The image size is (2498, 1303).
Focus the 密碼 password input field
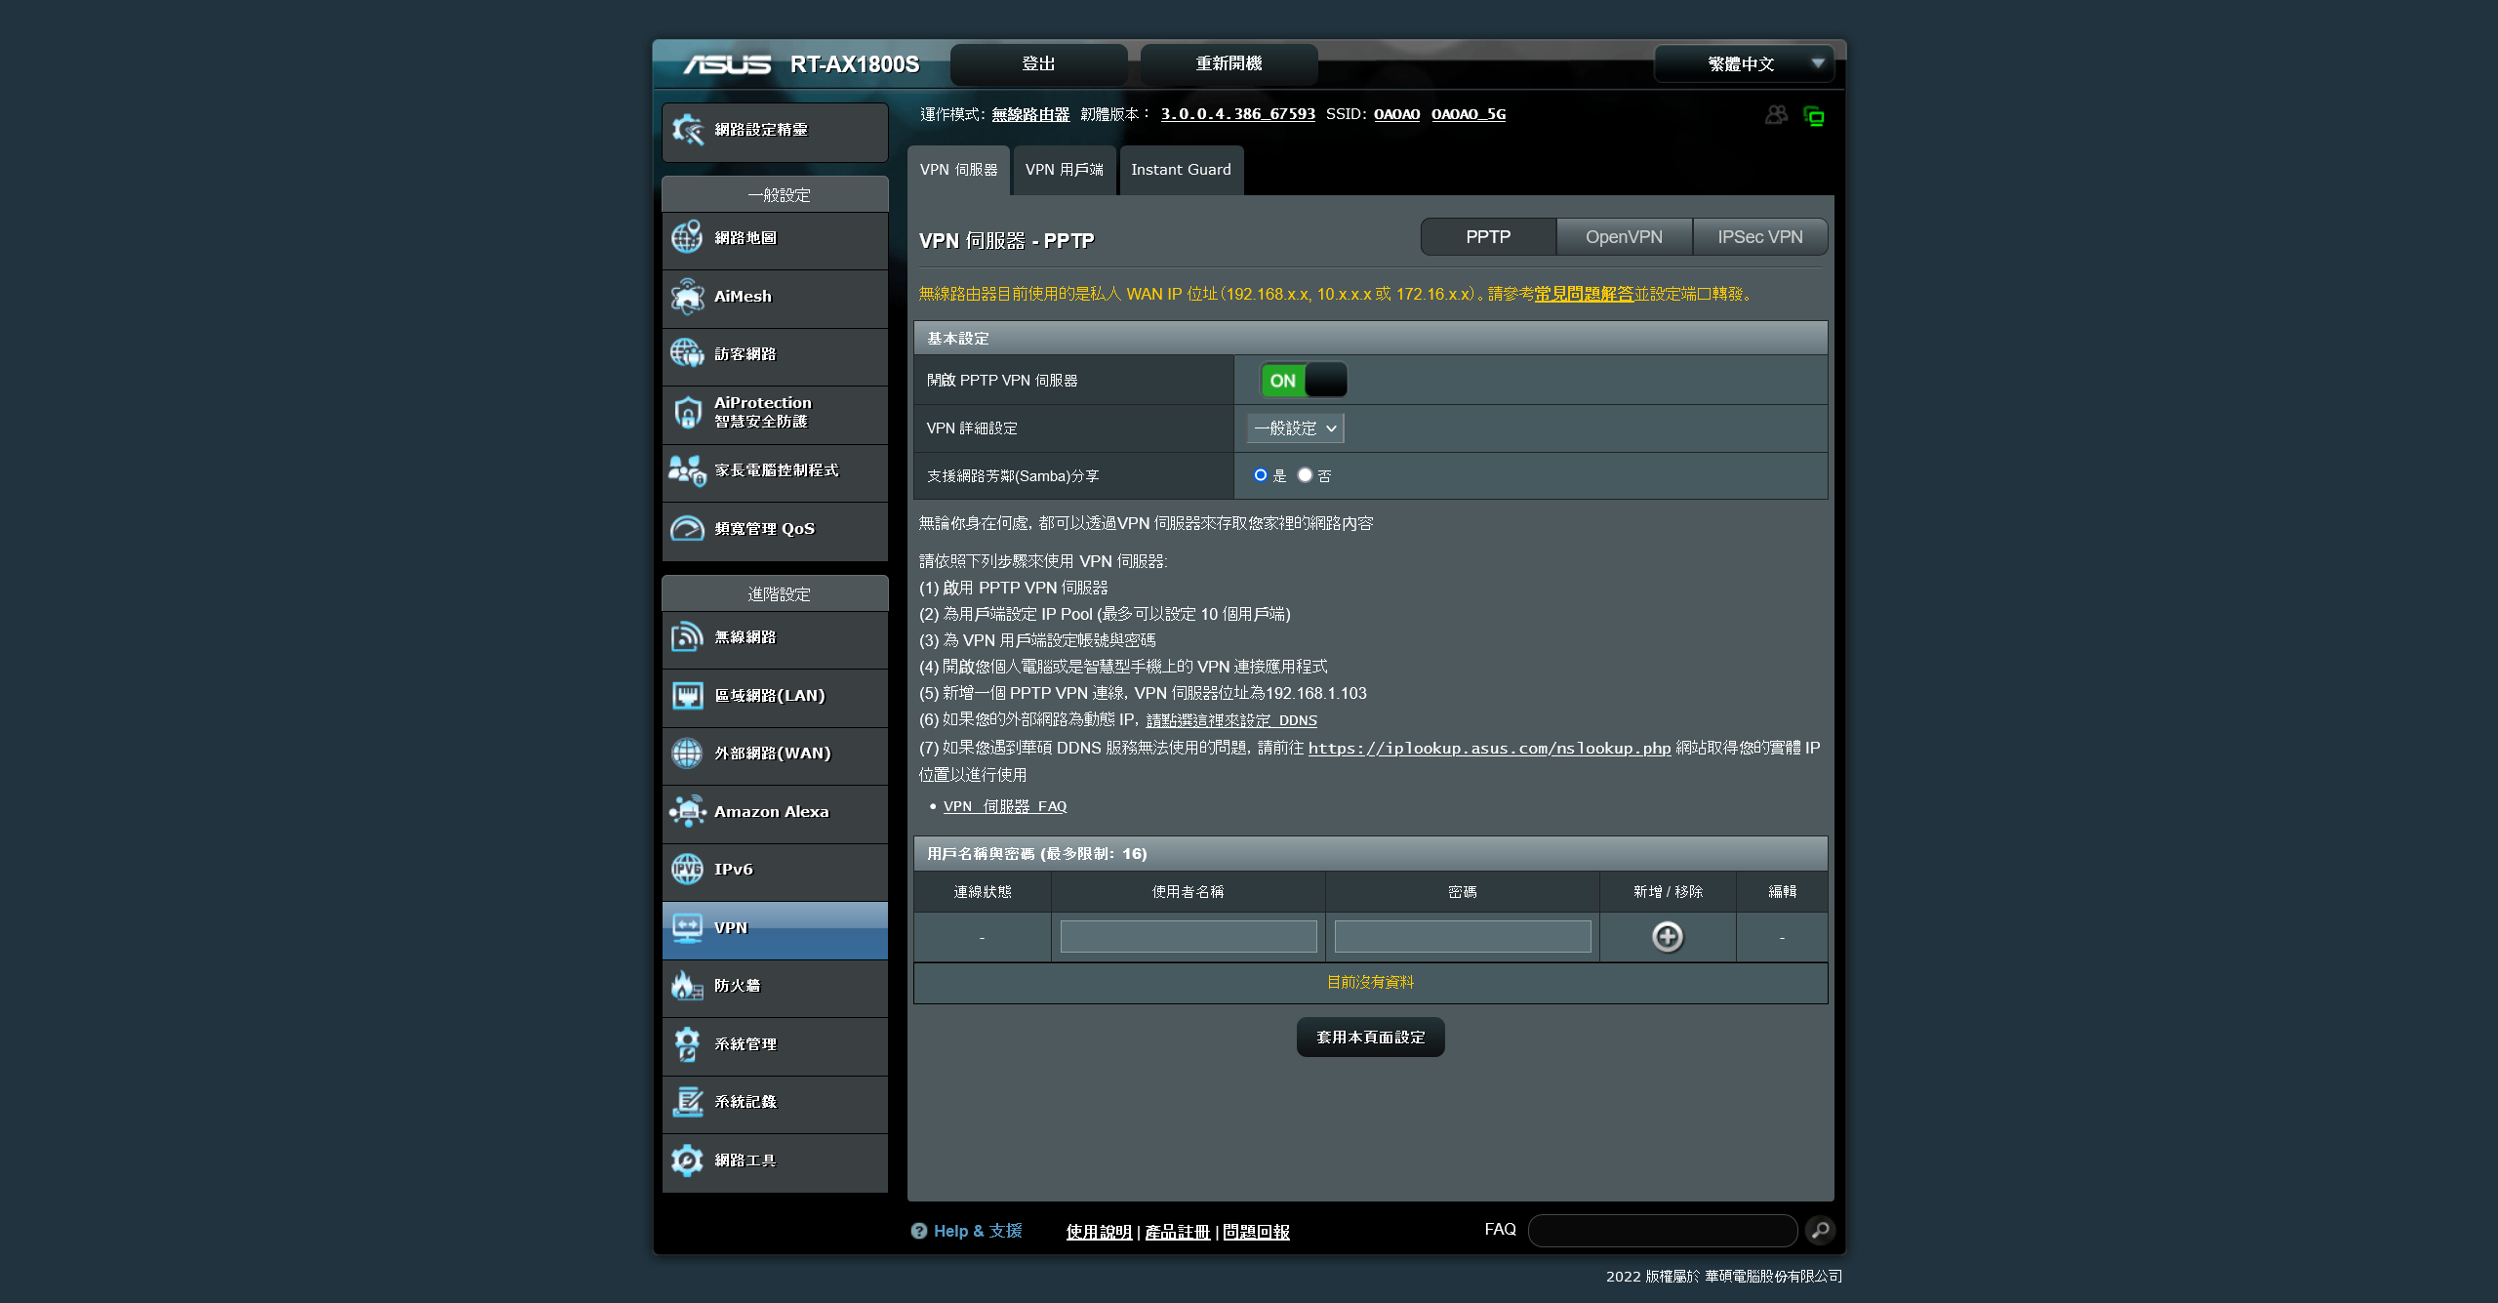(1462, 937)
